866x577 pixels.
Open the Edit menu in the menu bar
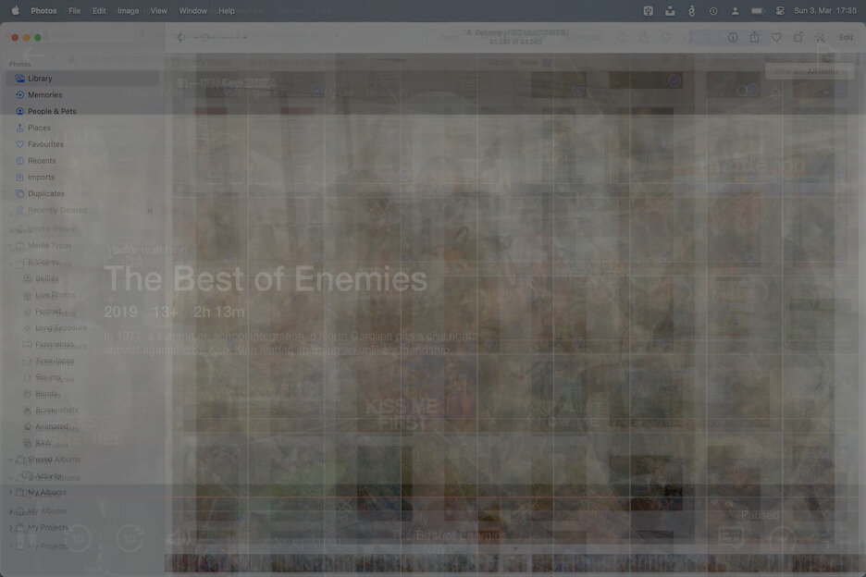pos(99,10)
